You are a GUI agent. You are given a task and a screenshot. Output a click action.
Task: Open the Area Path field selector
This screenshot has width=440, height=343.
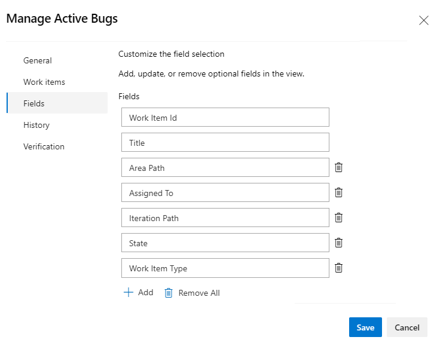coord(225,167)
